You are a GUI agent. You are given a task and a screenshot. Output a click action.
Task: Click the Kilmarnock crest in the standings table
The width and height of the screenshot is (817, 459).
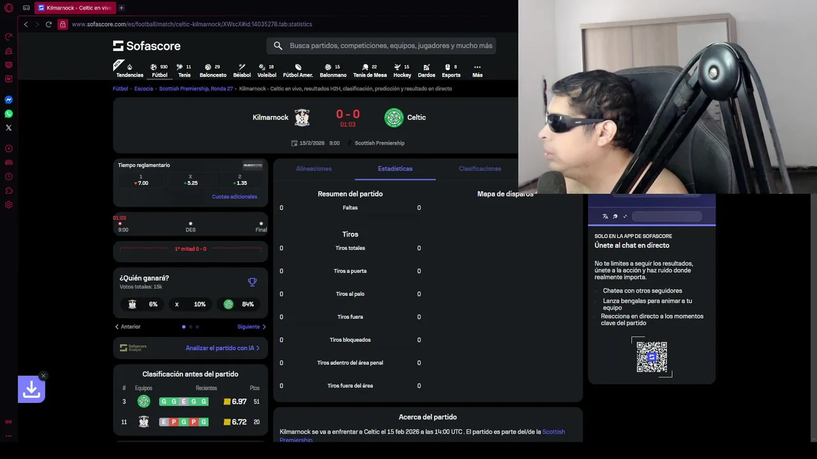point(144,422)
